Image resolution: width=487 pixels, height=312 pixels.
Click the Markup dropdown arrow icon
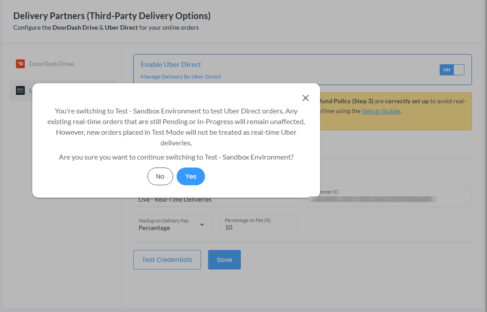[202, 225]
